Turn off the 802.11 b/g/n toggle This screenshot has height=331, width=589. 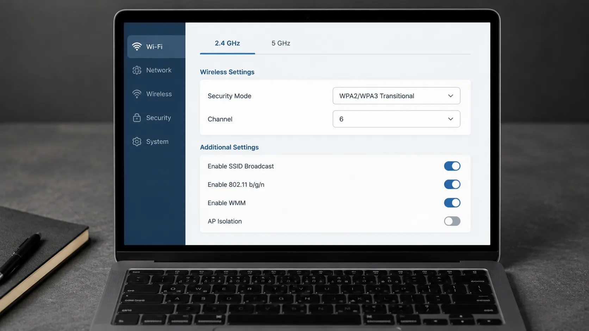point(452,184)
